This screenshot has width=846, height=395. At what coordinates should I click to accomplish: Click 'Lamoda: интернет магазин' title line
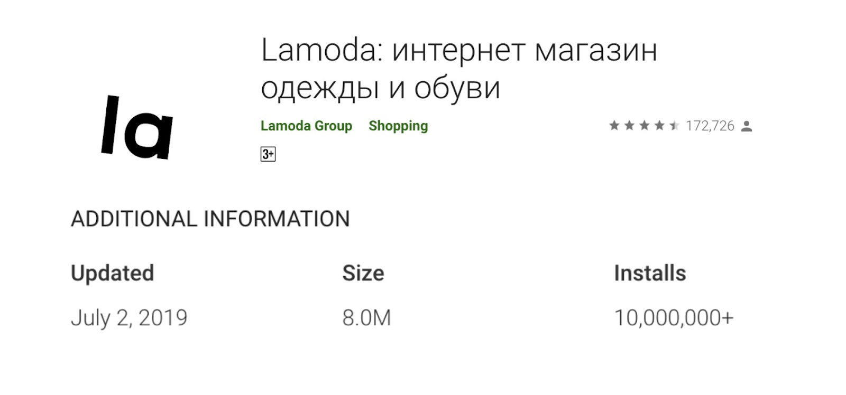[459, 51]
